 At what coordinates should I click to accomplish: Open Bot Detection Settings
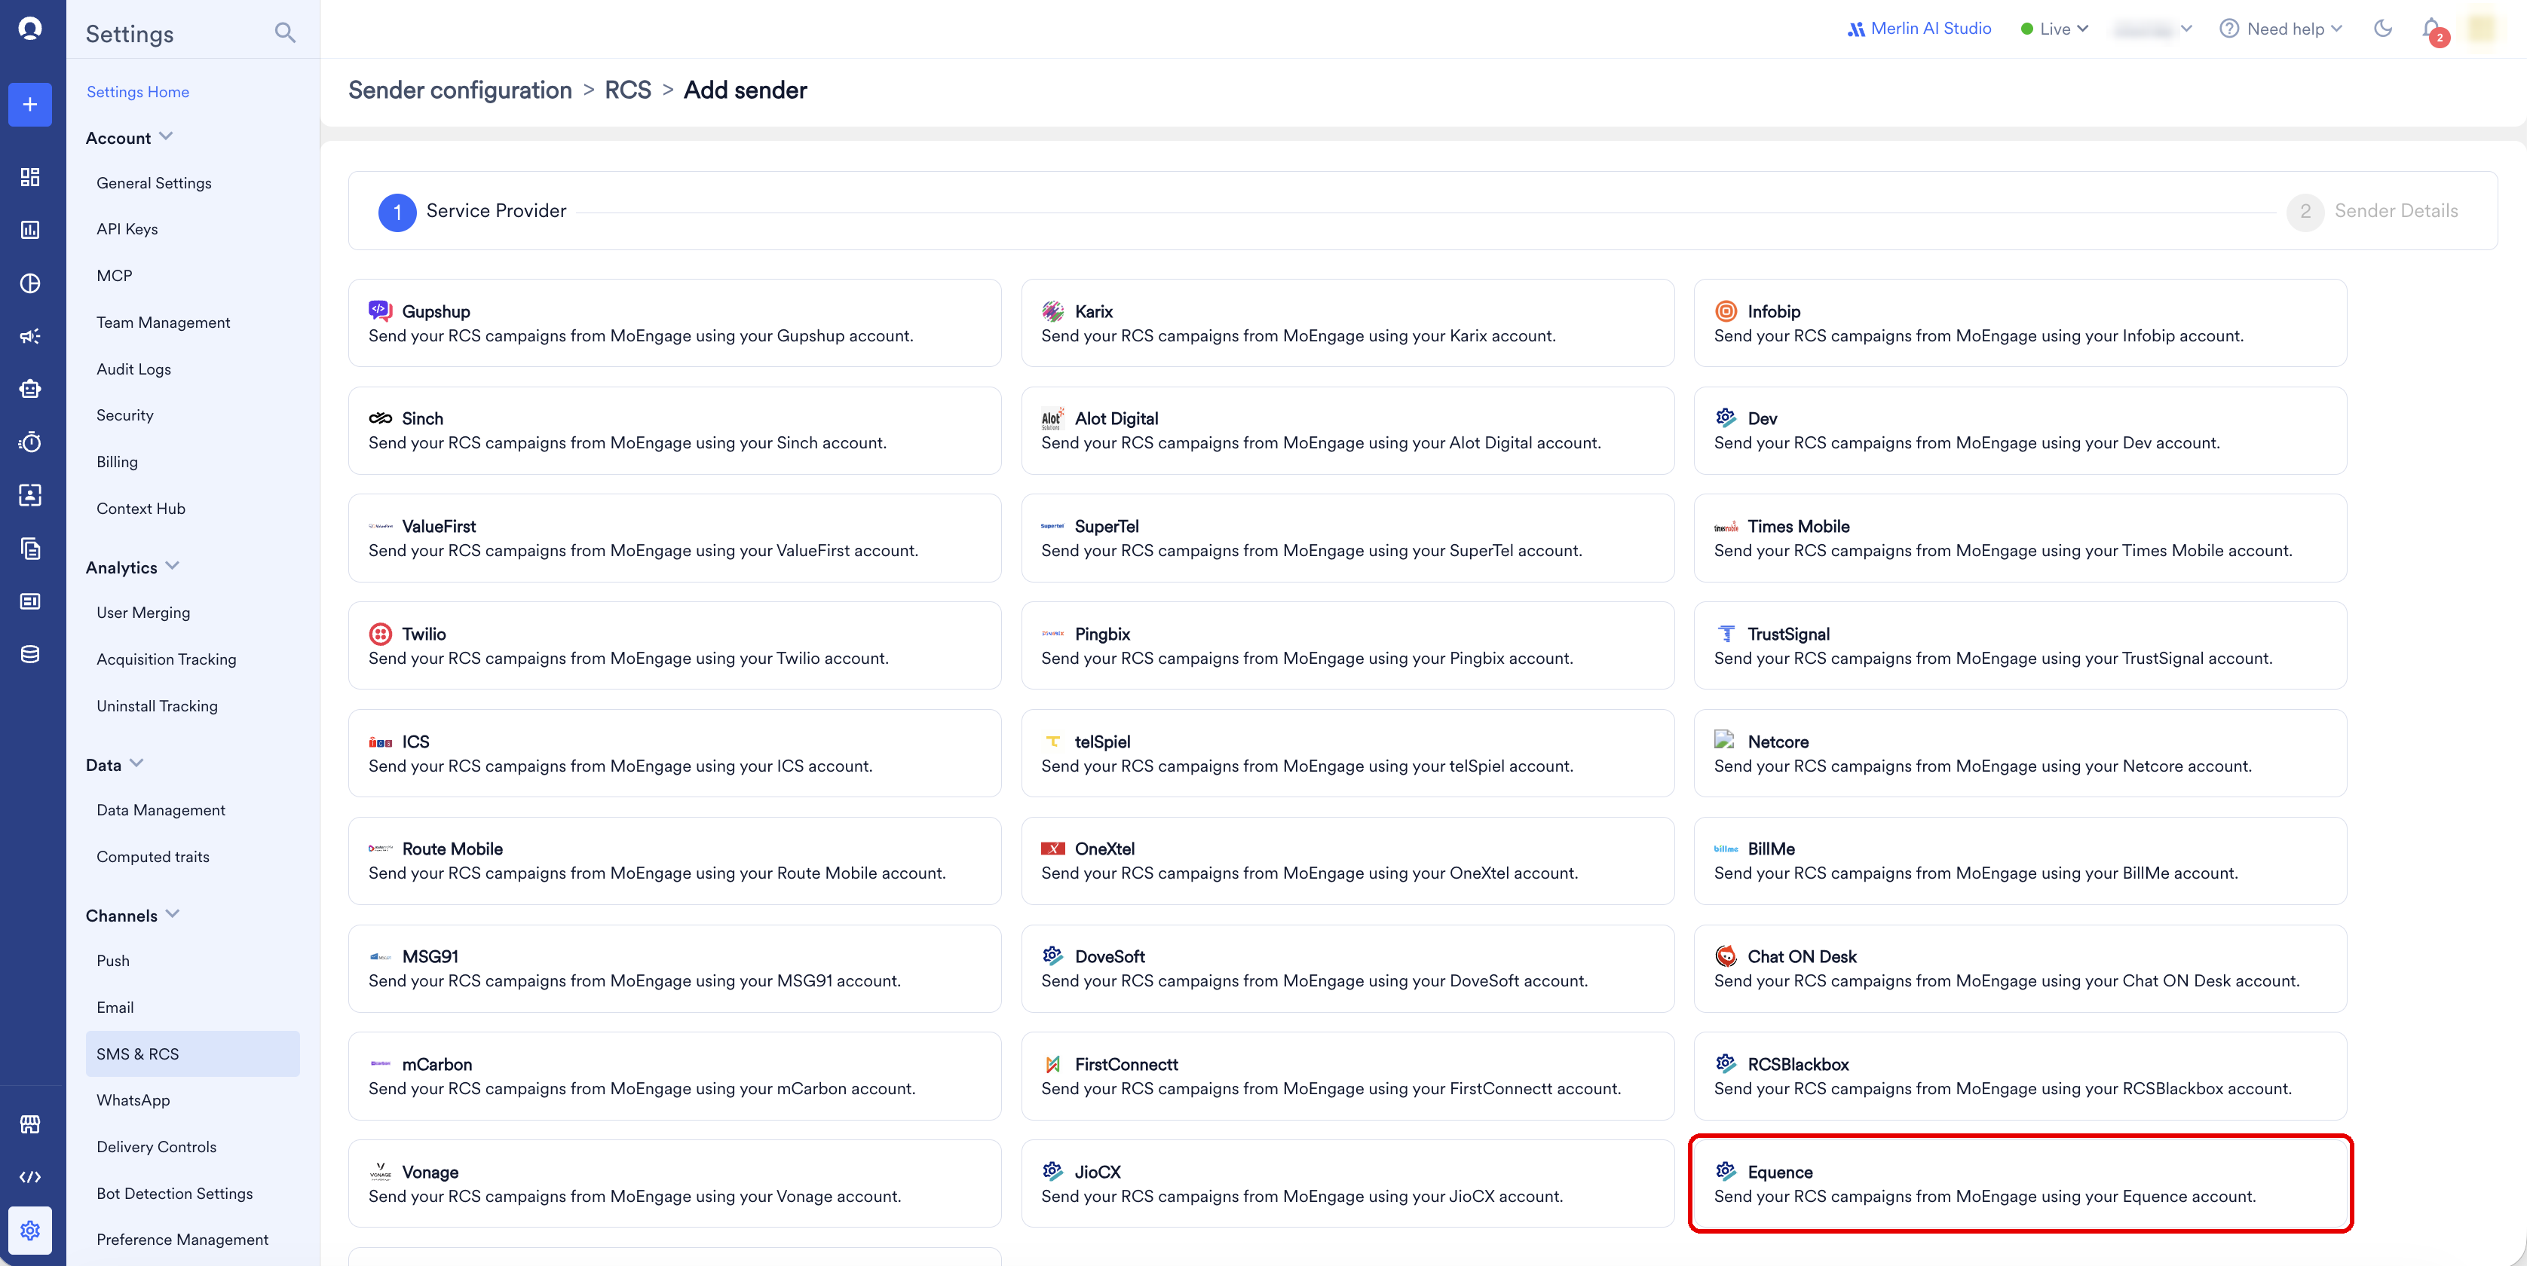click(175, 1194)
